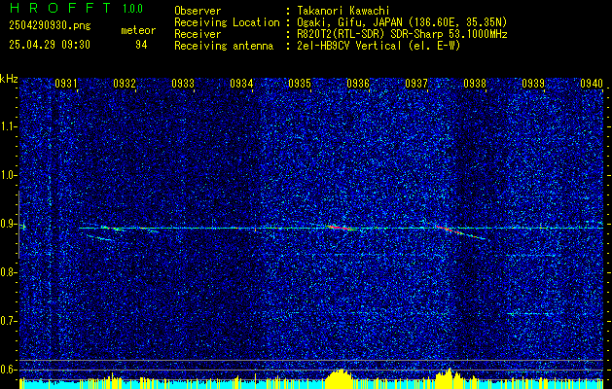This screenshot has width=612, height=389.
Task: Click the meteor label
Action: (138, 30)
